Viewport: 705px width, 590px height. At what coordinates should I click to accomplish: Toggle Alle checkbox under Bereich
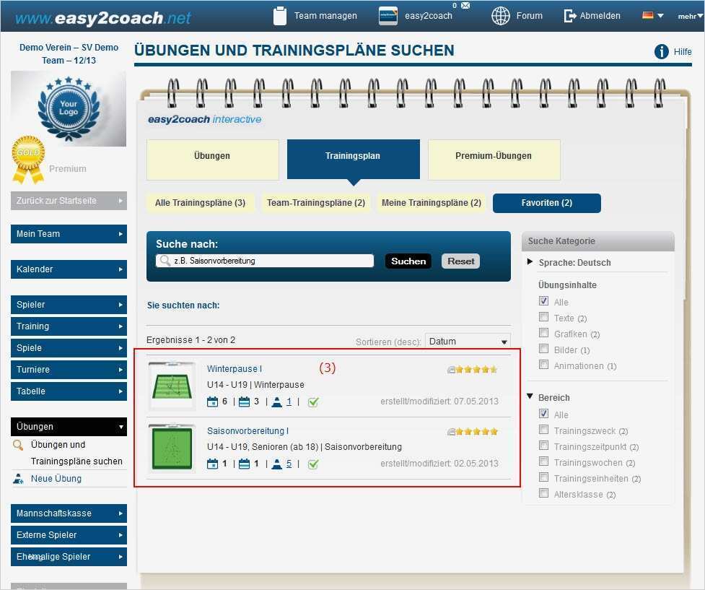[543, 414]
